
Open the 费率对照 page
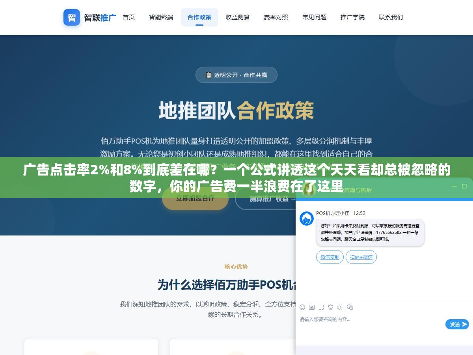[x=276, y=17]
